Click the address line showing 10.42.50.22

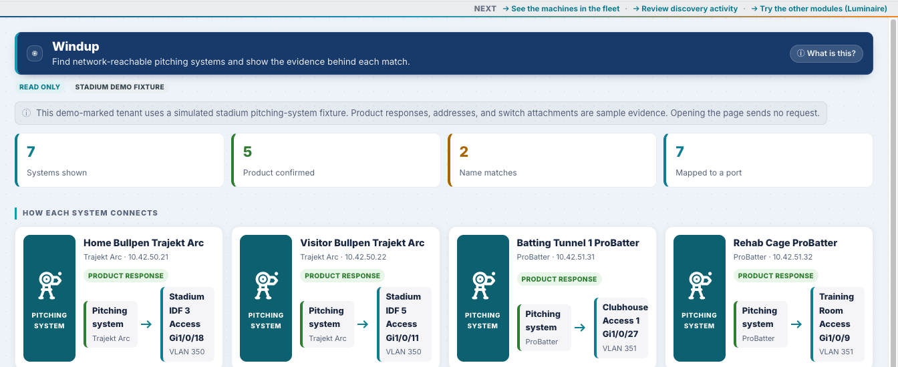(343, 257)
